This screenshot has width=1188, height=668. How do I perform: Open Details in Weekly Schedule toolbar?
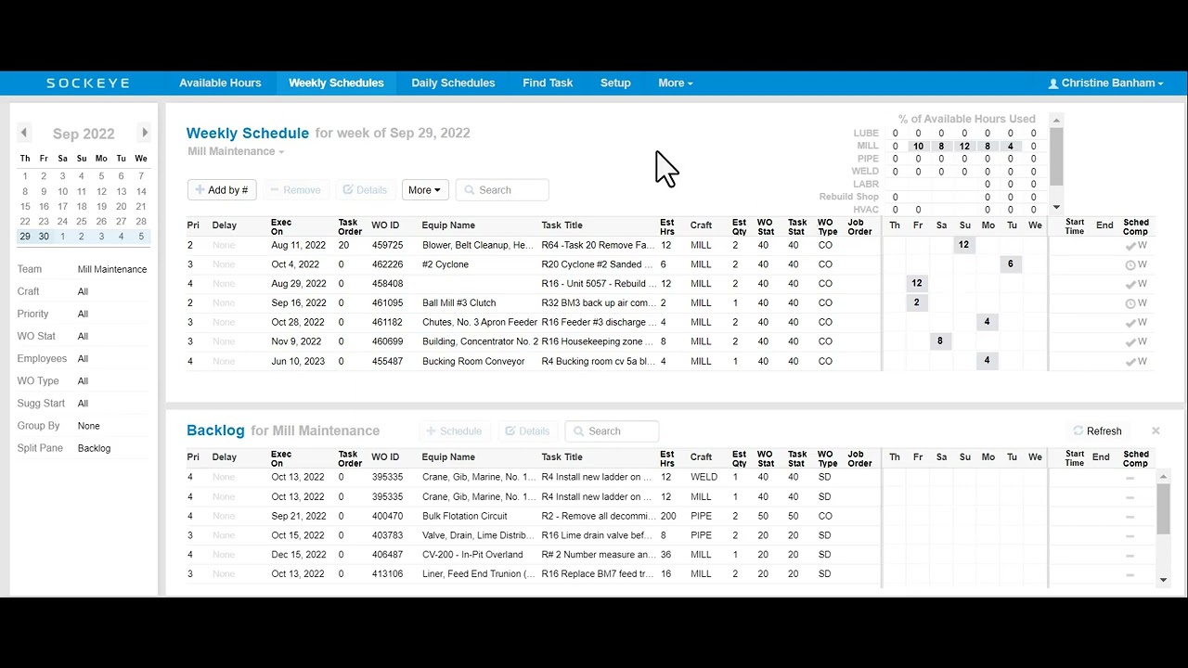click(x=366, y=190)
